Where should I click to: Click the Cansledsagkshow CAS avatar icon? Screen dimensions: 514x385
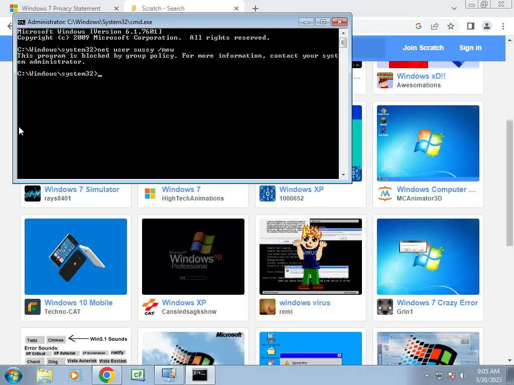pyautogui.click(x=150, y=307)
